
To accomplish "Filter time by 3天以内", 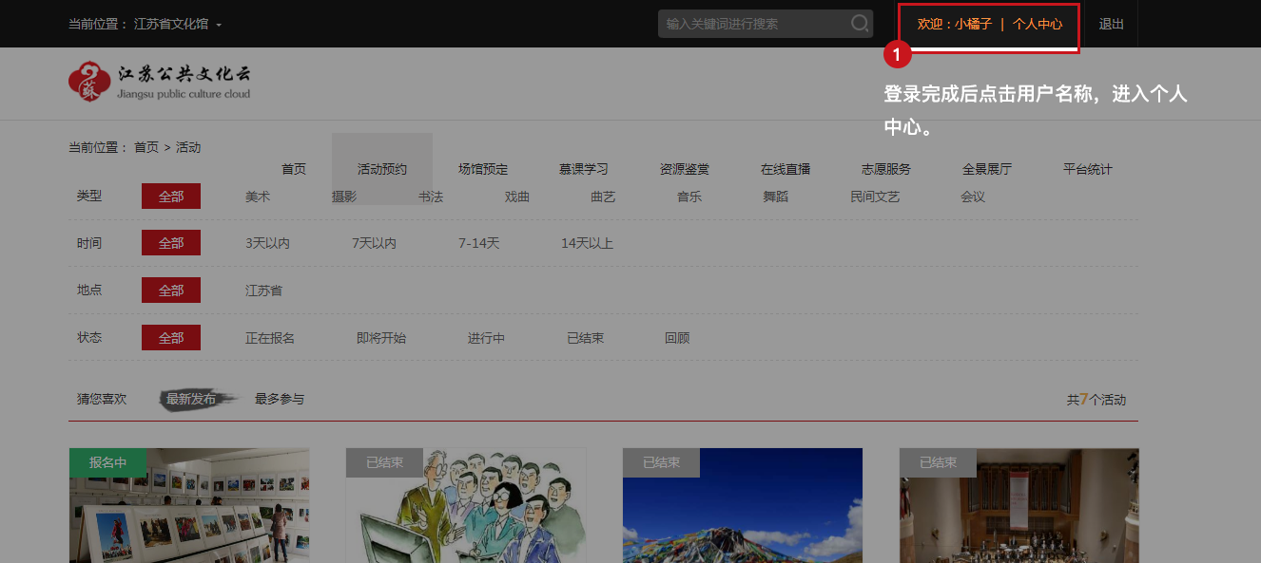I will 267,243.
